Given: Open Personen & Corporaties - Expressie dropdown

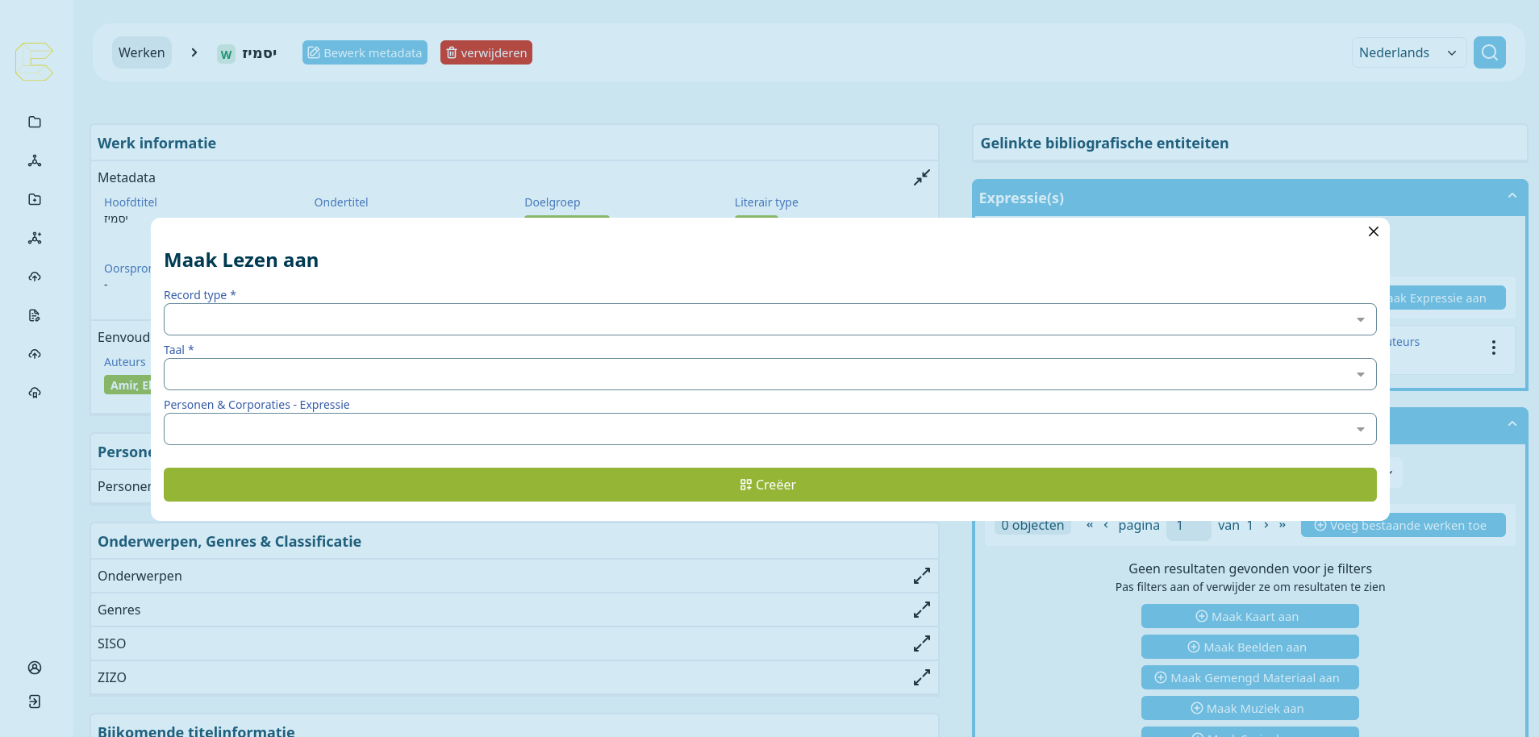Looking at the screenshot, I should coord(769,429).
